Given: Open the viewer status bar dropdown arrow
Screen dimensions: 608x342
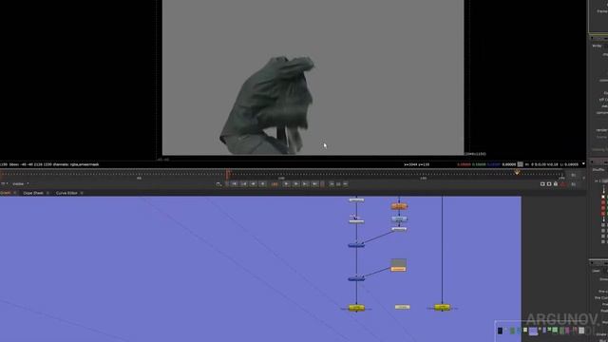Looking at the screenshot, I should pyautogui.click(x=583, y=164).
